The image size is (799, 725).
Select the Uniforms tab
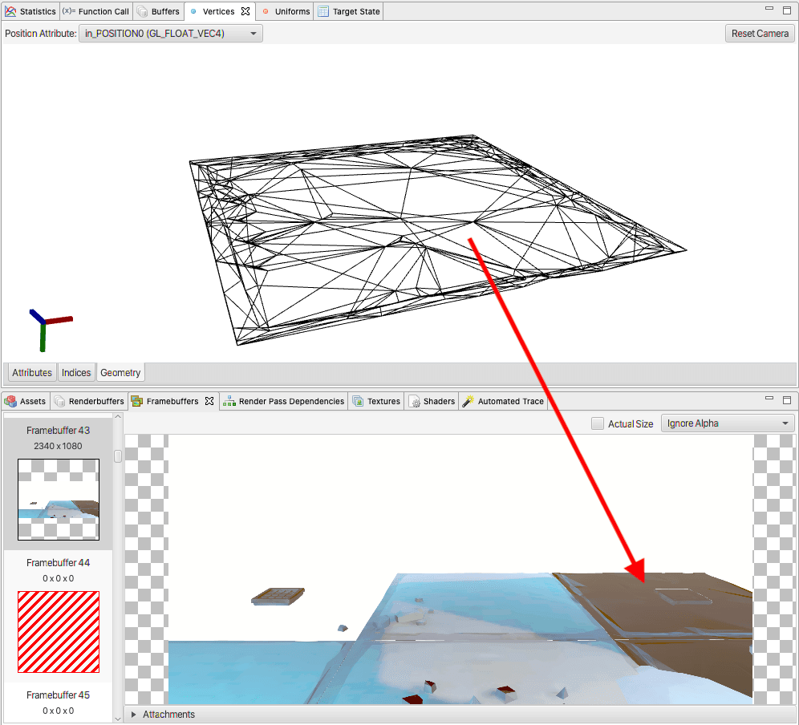click(x=286, y=11)
